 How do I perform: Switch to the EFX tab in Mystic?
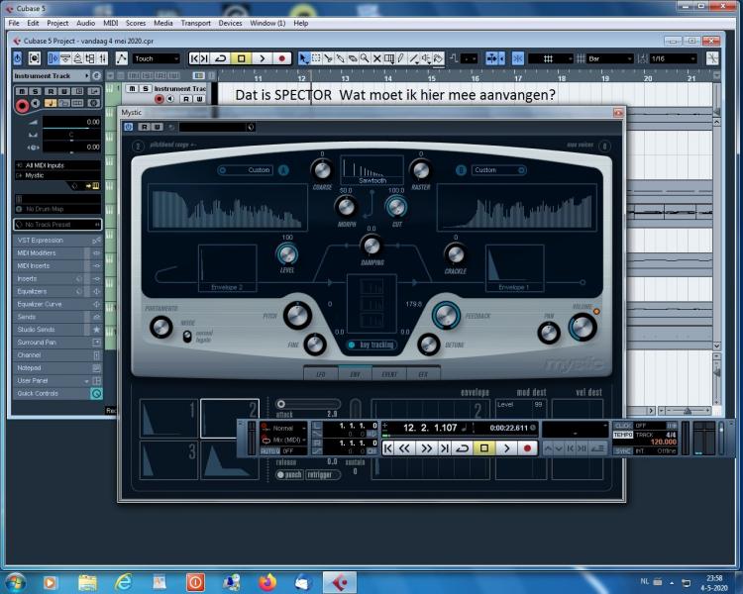[423, 374]
